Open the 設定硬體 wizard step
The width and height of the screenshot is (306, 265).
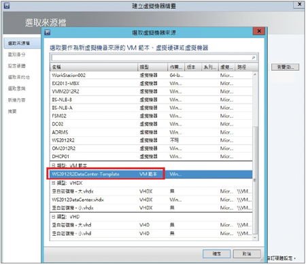point(16,66)
